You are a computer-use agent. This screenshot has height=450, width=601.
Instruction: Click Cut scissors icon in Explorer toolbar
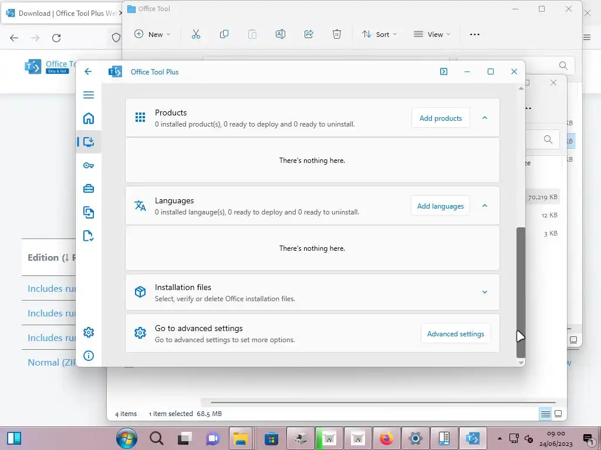pyautogui.click(x=196, y=35)
